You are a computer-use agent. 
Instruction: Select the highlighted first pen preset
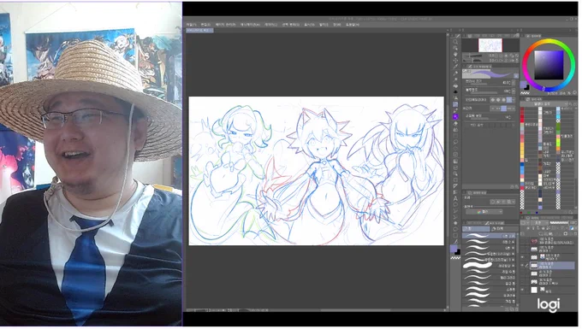click(490, 236)
